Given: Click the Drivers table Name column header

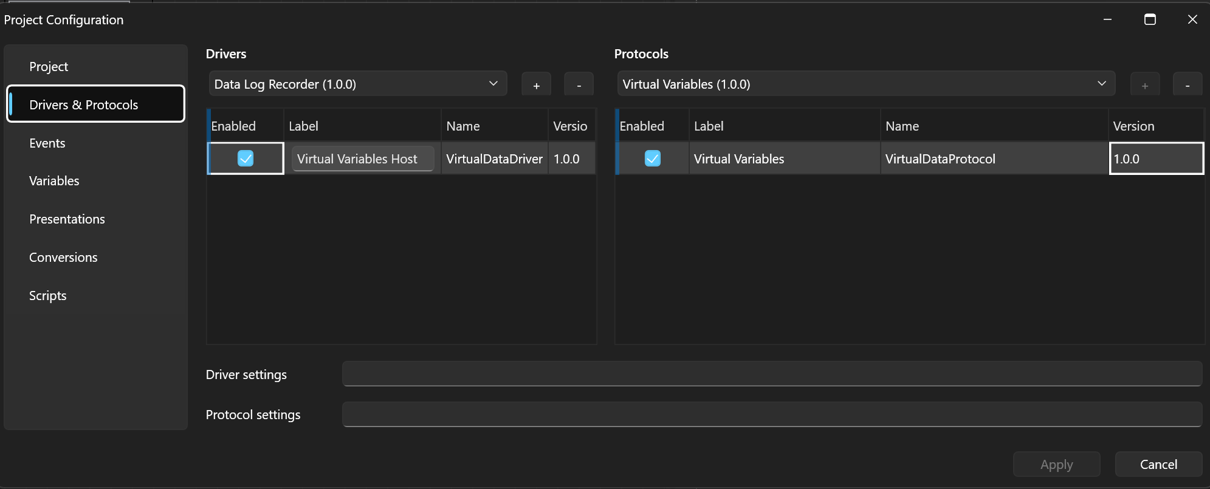Looking at the screenshot, I should (x=495, y=126).
